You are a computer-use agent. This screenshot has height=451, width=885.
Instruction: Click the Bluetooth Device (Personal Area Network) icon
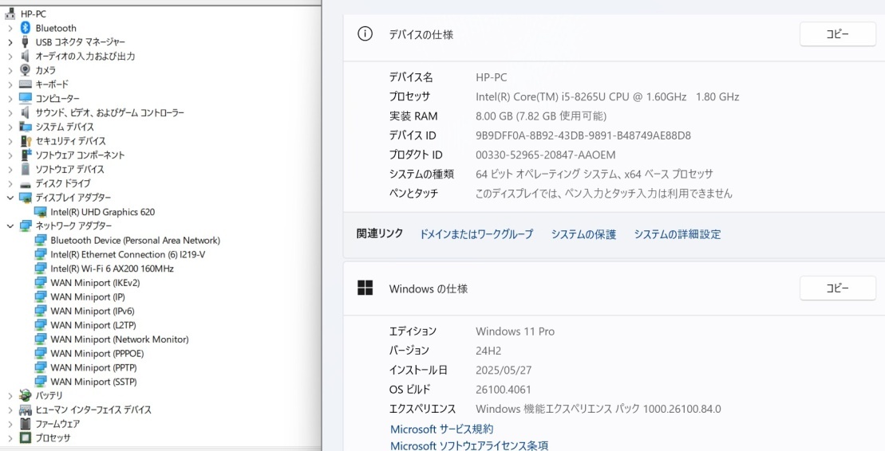(40, 240)
